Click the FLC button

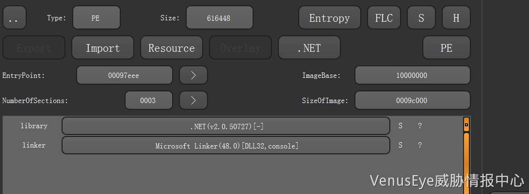(384, 18)
